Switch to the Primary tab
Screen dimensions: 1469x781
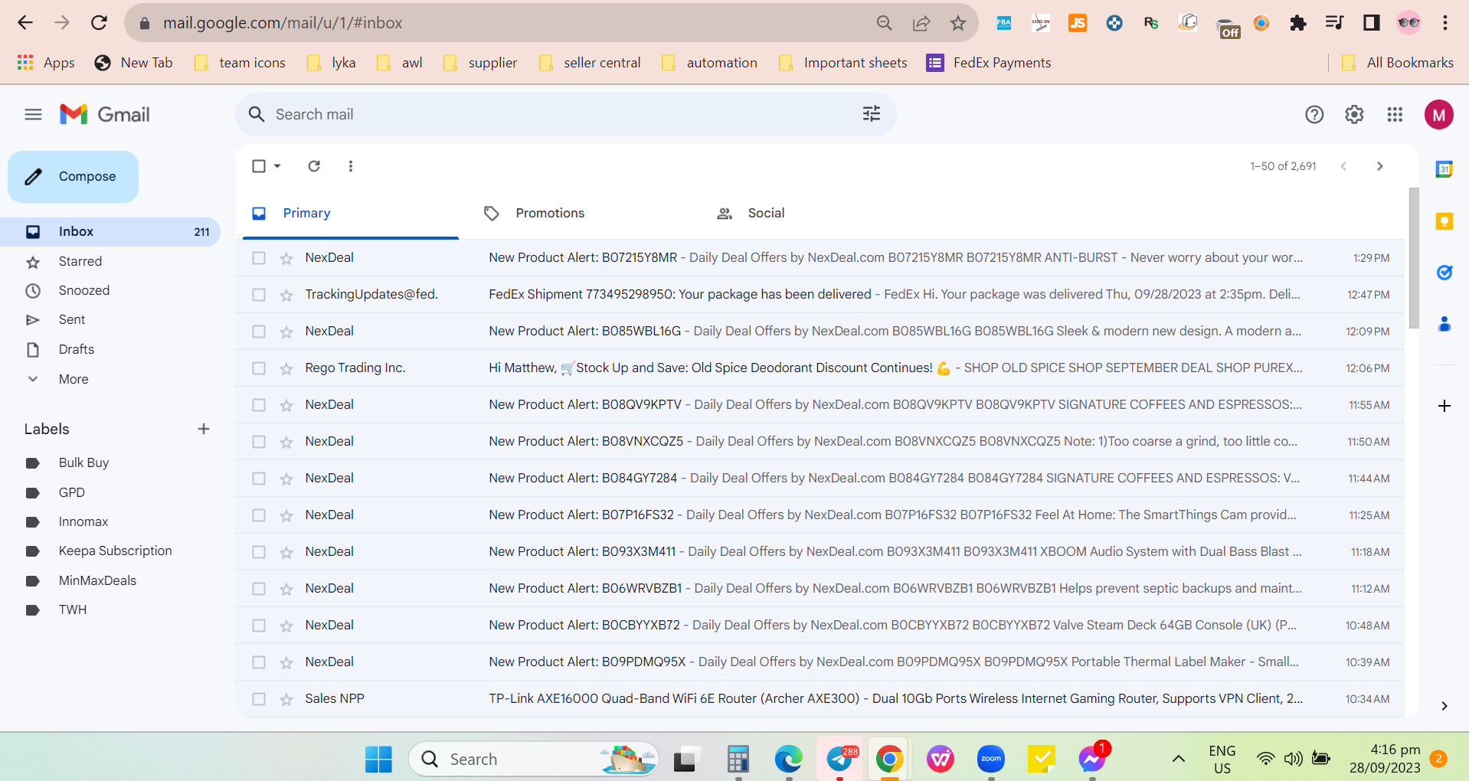(x=351, y=214)
